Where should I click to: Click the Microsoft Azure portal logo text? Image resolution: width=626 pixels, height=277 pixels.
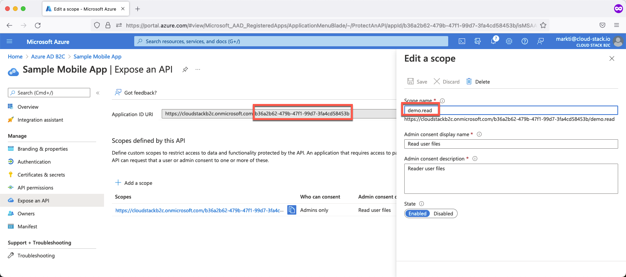coord(48,42)
